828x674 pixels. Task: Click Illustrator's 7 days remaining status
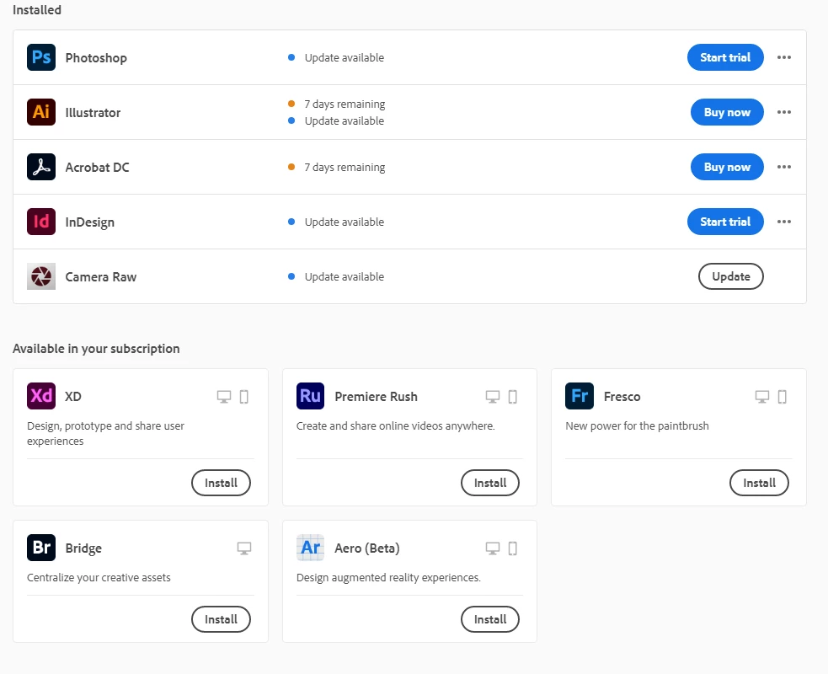tap(345, 104)
